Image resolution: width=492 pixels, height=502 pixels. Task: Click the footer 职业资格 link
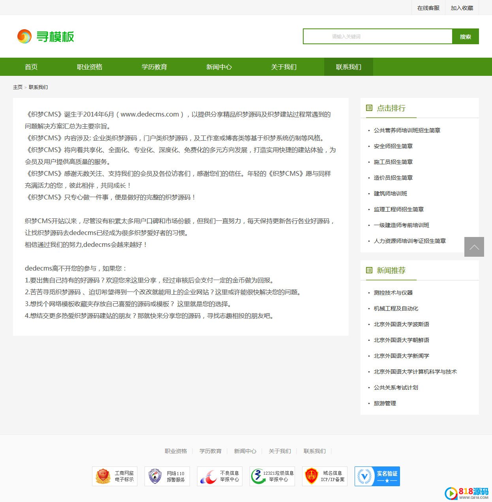pos(176,451)
